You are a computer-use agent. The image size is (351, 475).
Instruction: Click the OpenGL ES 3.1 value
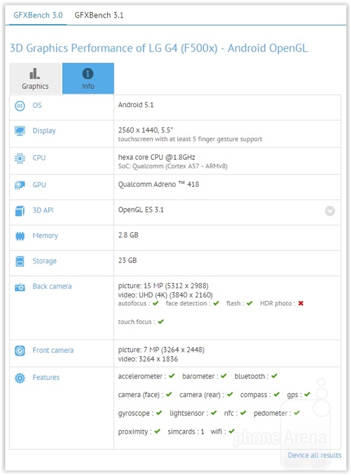click(x=141, y=210)
